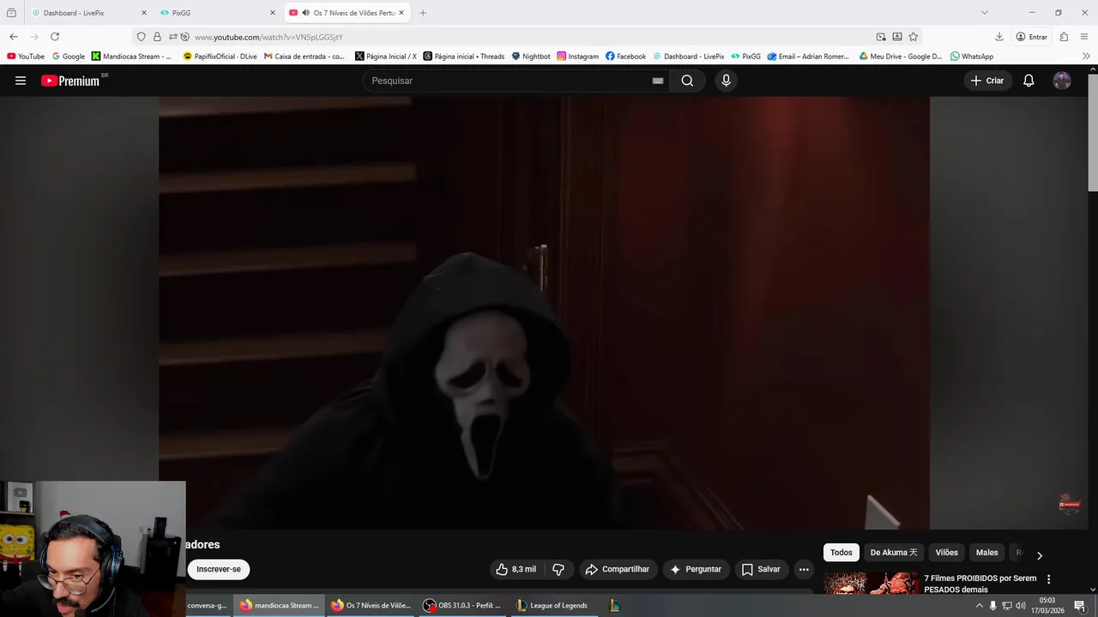1098x617 pixels.
Task: Open Facebook bookmark
Action: coord(625,57)
